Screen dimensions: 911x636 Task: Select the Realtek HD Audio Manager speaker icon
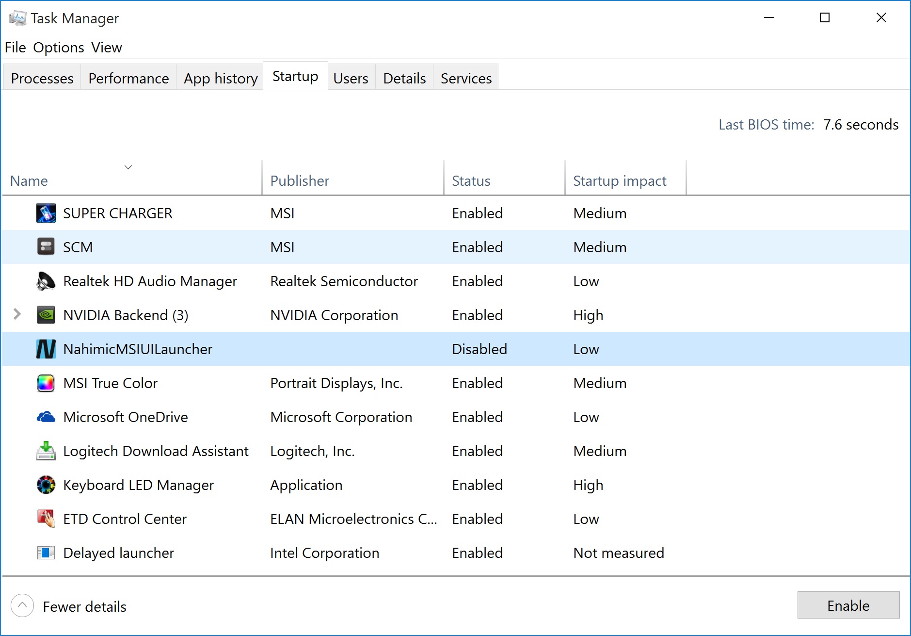(x=46, y=281)
